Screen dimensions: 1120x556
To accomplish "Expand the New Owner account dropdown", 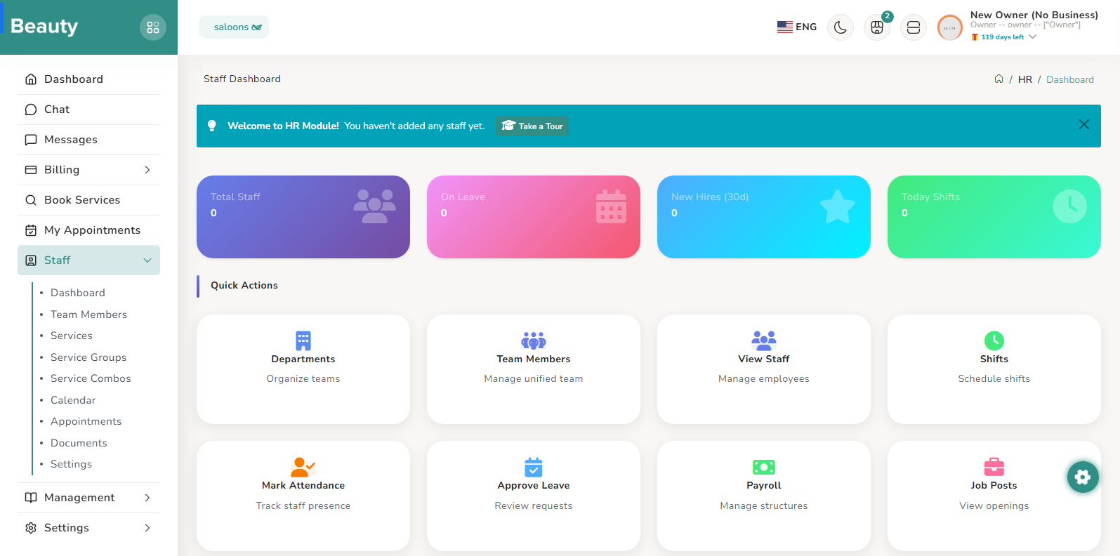I will [1033, 37].
